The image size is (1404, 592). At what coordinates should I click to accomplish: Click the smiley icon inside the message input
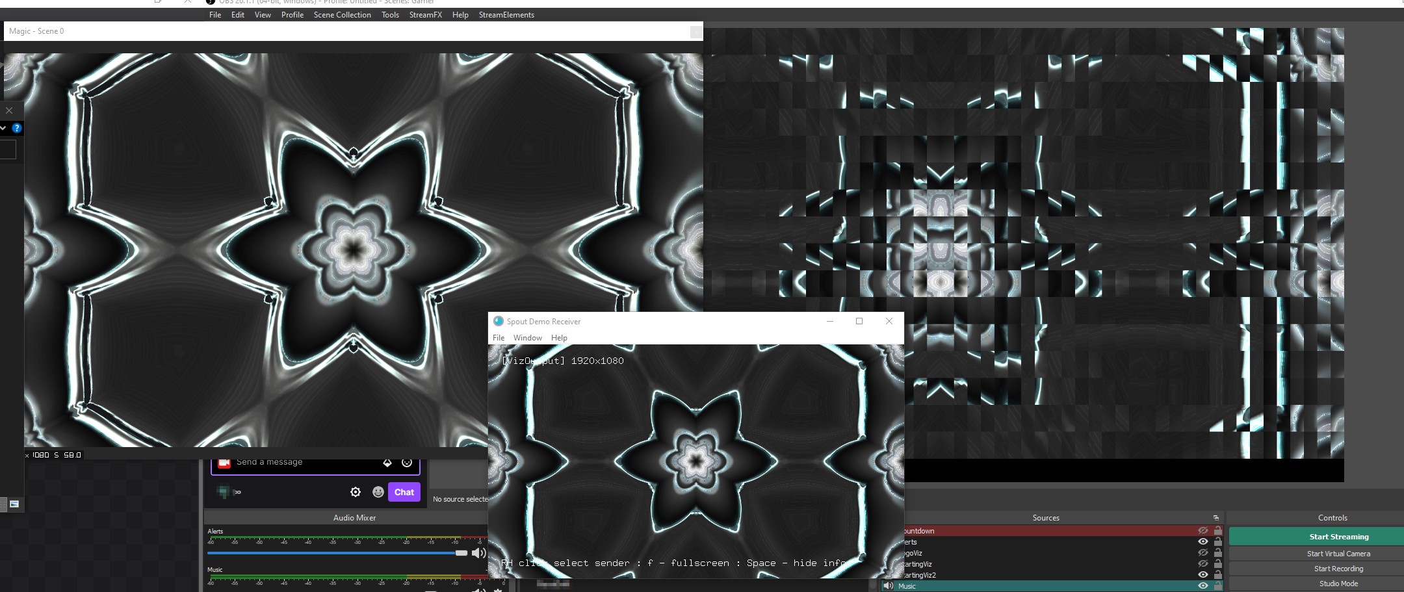click(408, 463)
